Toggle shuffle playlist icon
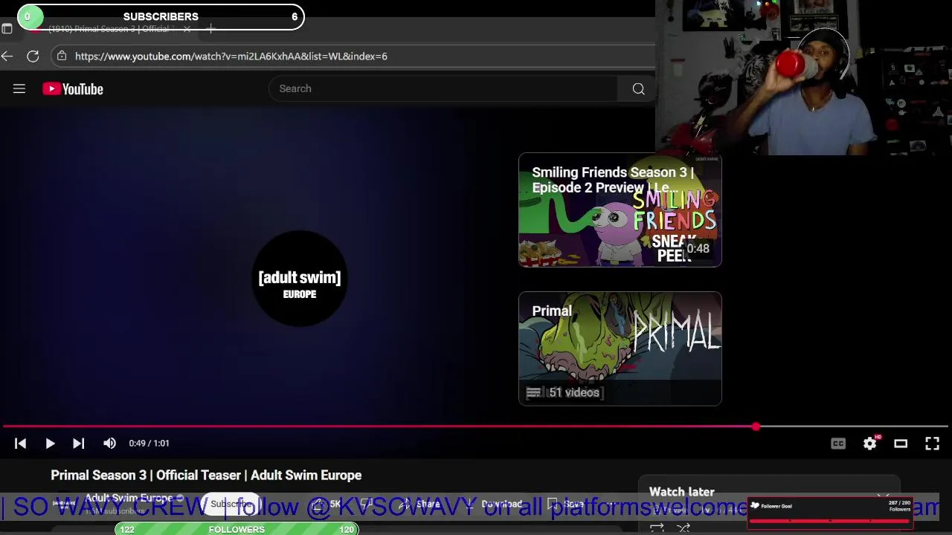Viewport: 952px width, 535px height. tap(684, 528)
